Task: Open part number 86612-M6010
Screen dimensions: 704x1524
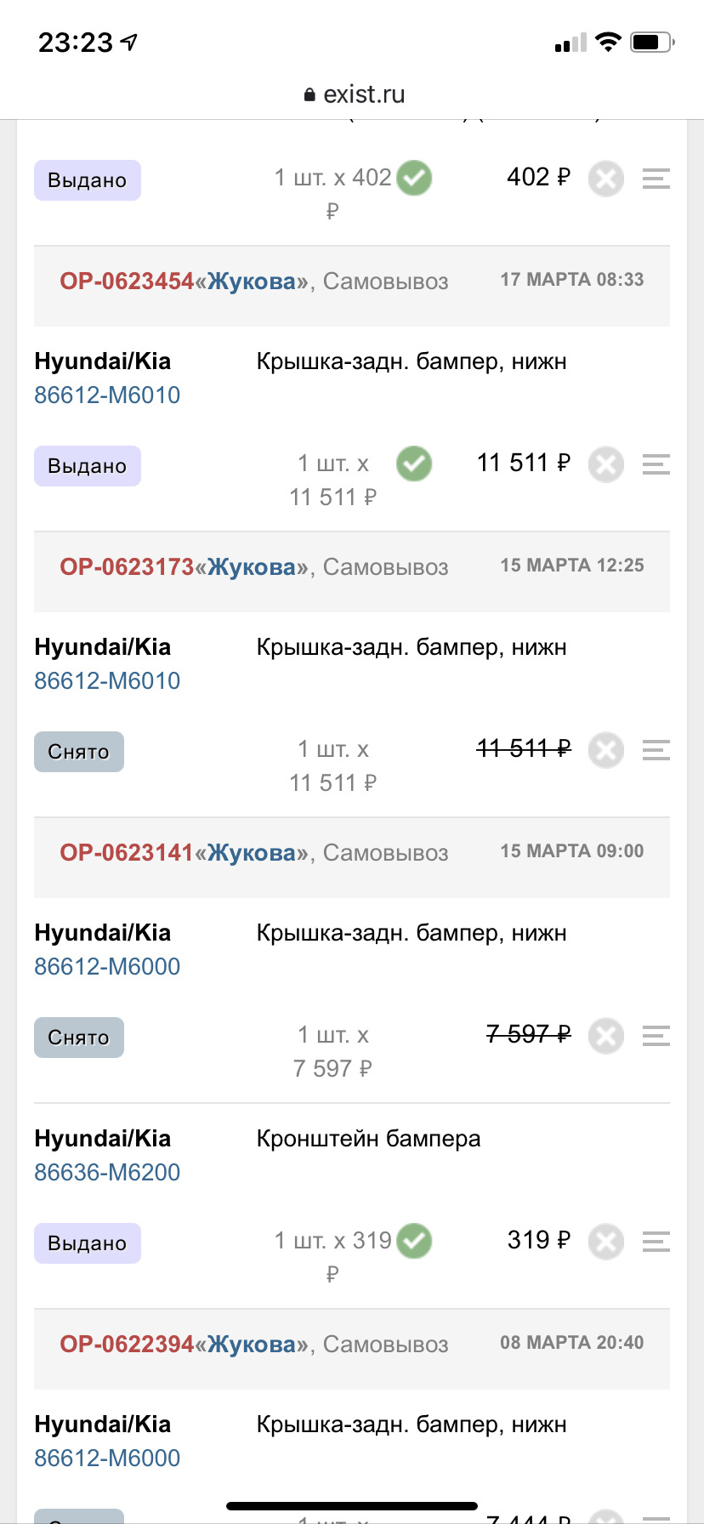Action: click(x=107, y=395)
